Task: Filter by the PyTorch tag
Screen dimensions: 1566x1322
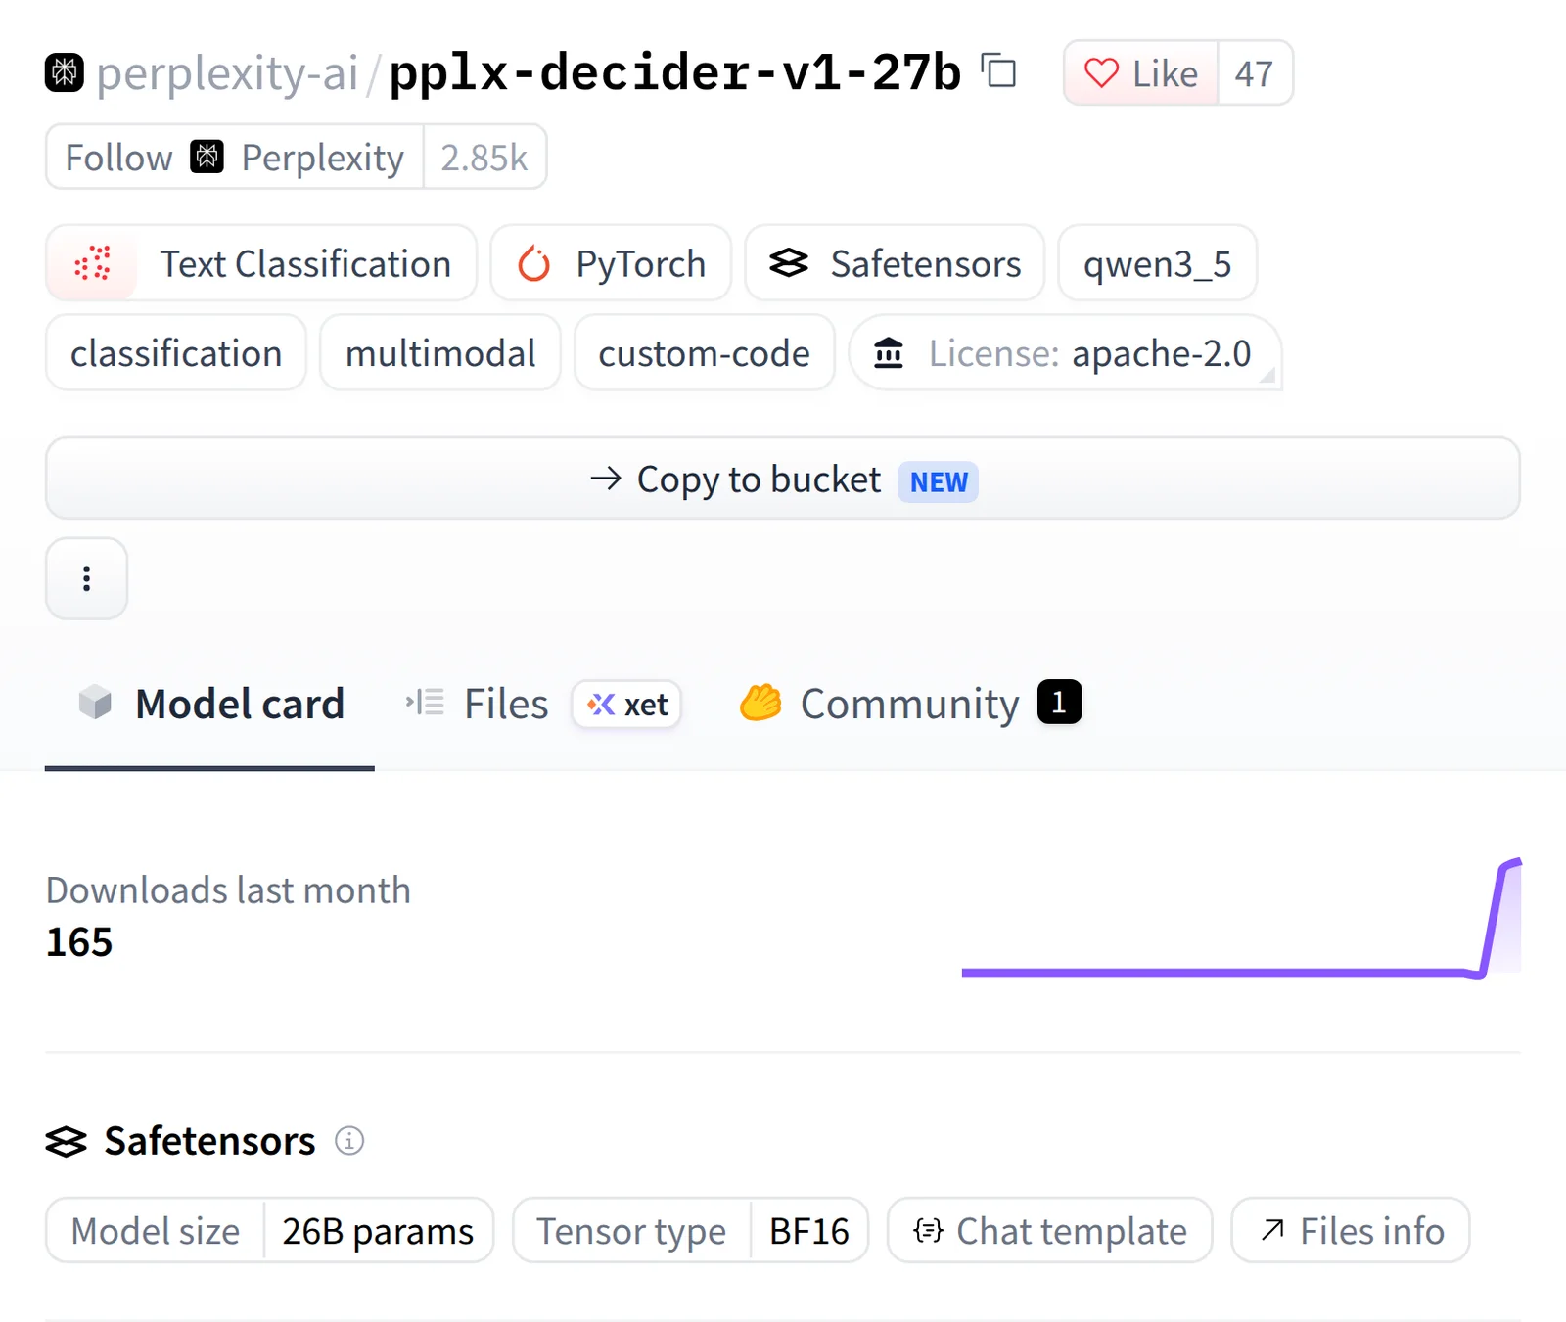Action: click(611, 263)
